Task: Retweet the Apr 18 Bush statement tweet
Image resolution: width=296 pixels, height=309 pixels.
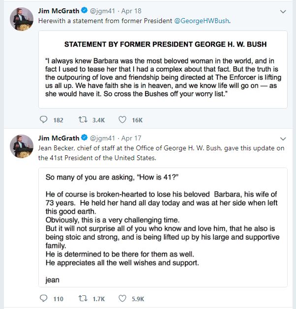Action: pos(83,119)
